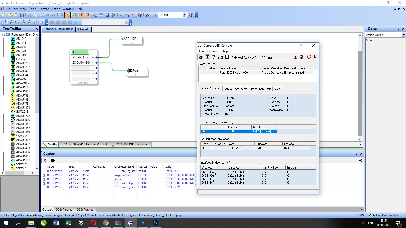Open the I2C 0xA0 (160) dropdown
This screenshot has height=228, width=406.
pyautogui.click(x=93, y=63)
